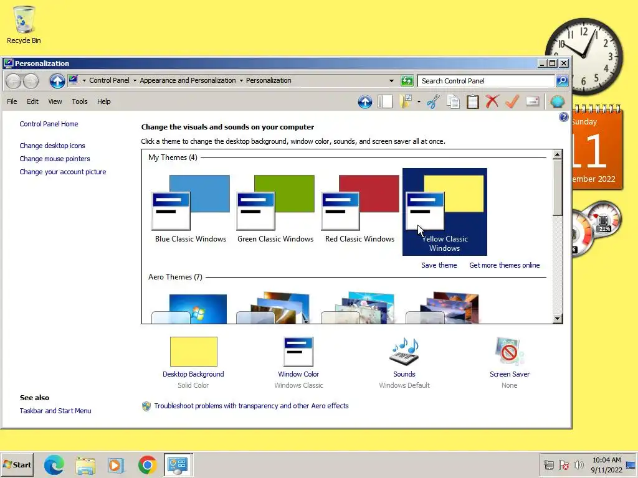Open the Sounds keyboard-and-notes icon
The height and width of the screenshot is (478, 638).
pos(404,352)
